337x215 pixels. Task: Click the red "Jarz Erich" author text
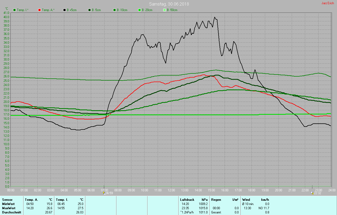[328, 3]
